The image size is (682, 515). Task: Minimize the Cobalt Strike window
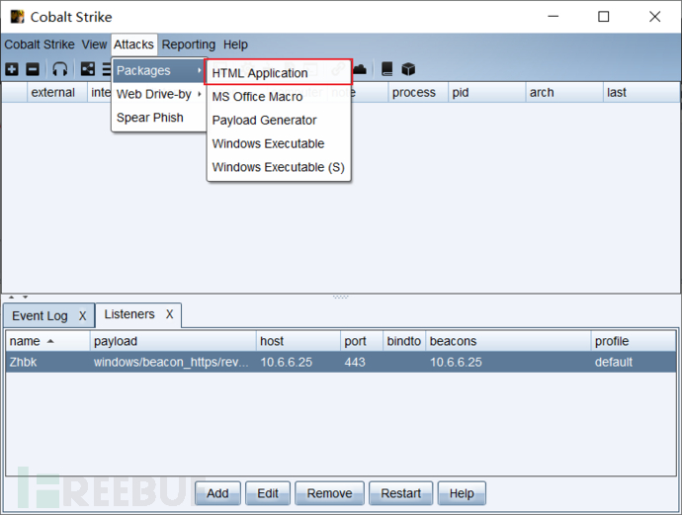[553, 17]
